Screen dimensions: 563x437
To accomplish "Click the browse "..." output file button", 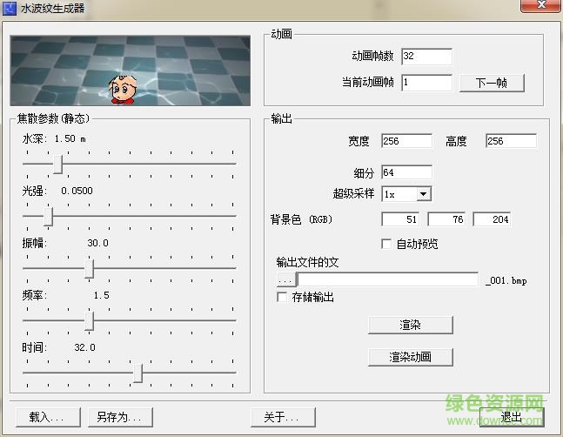I will point(286,279).
